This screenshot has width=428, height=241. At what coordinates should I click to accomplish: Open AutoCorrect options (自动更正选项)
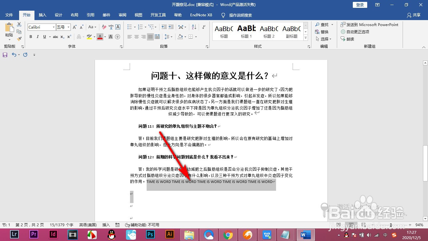pyautogui.click(x=355, y=32)
